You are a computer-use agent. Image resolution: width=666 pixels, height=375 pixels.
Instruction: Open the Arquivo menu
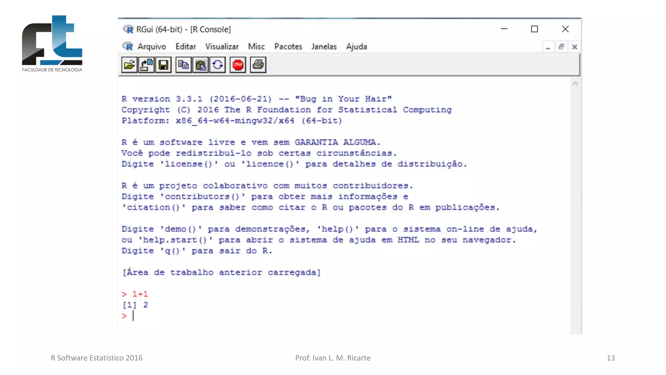(x=152, y=47)
